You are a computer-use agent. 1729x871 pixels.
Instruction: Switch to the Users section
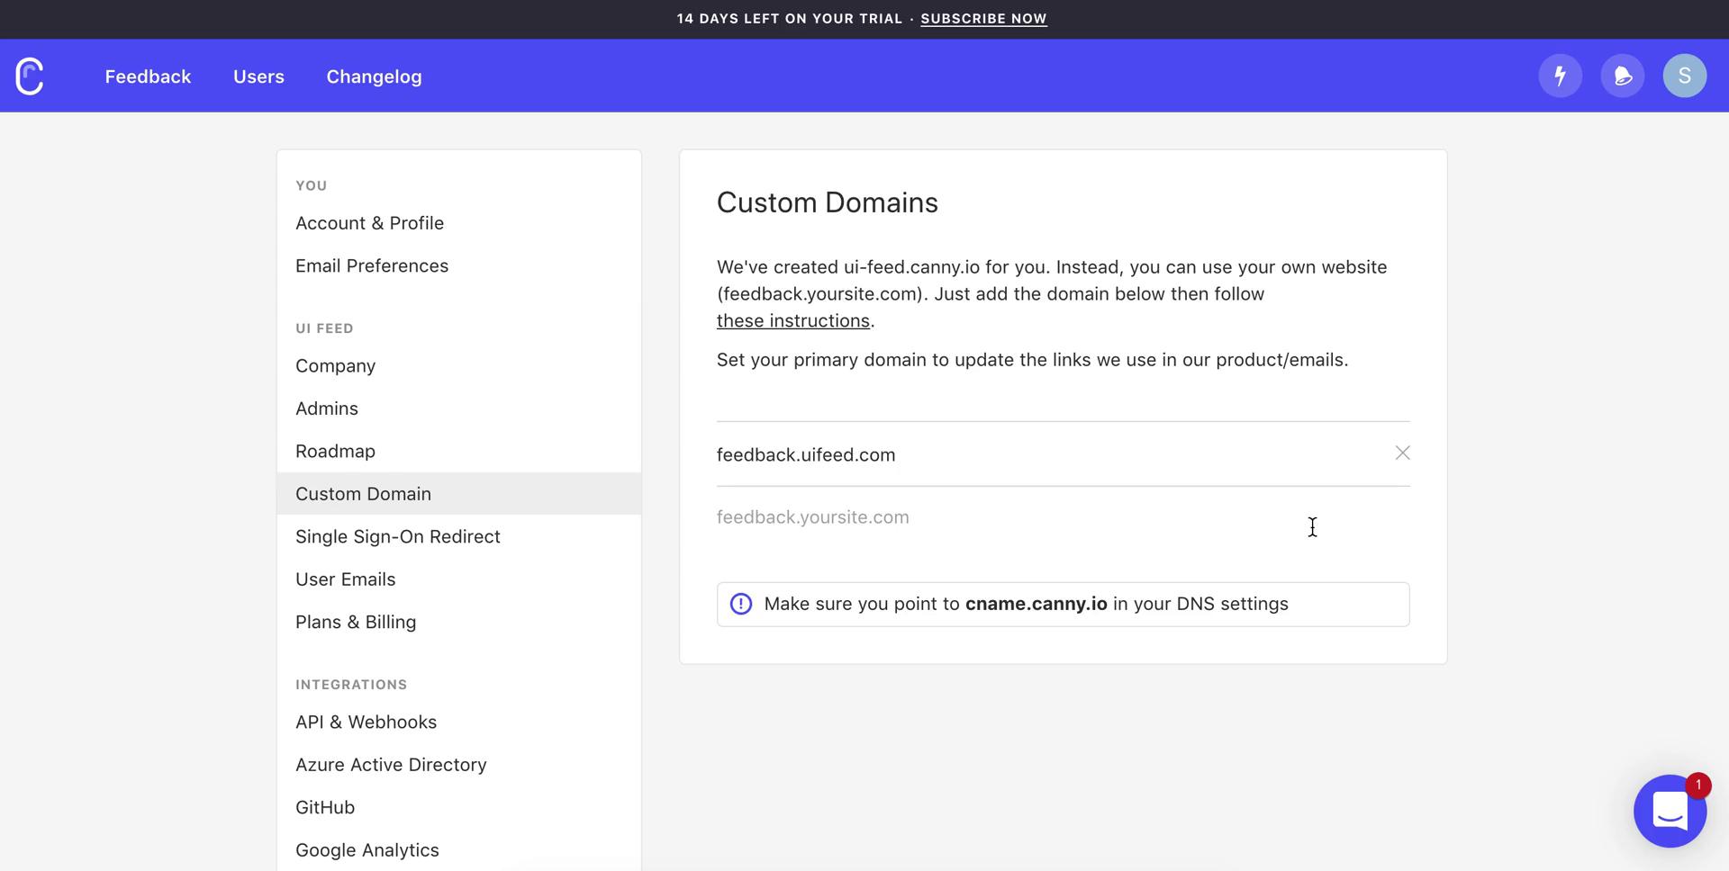pyautogui.click(x=258, y=76)
